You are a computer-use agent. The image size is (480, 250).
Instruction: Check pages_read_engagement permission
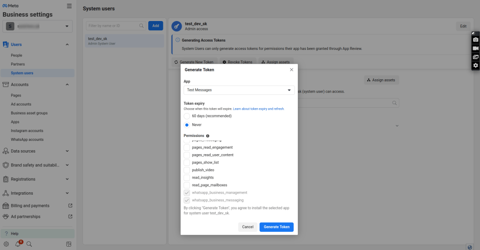click(x=187, y=147)
